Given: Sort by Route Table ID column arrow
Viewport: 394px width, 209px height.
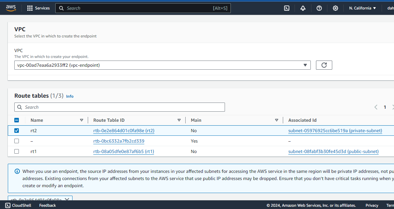Looking at the screenshot, I should pos(179,120).
